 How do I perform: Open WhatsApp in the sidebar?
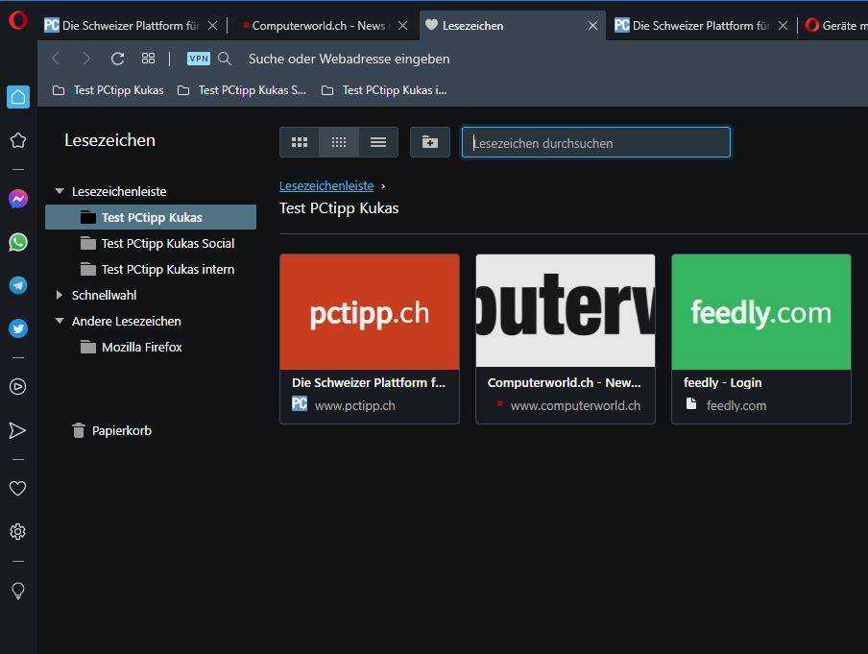(18, 242)
